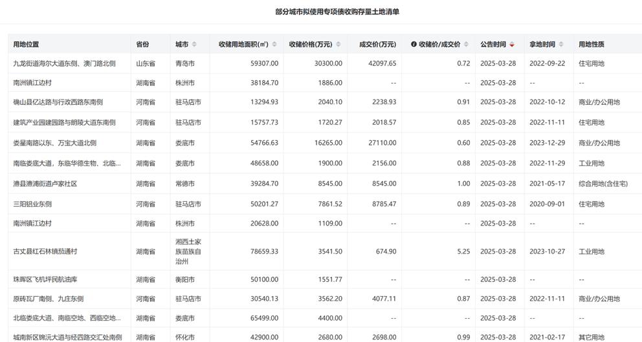Viewport: 642px width, 342px height.
Task: Toggle the 公告时间 sort order
Action: pyautogui.click(x=513, y=45)
